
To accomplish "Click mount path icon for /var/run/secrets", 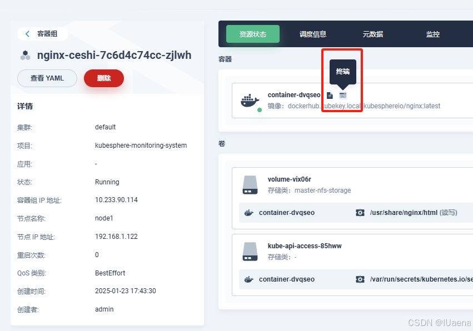I will pos(360,279).
